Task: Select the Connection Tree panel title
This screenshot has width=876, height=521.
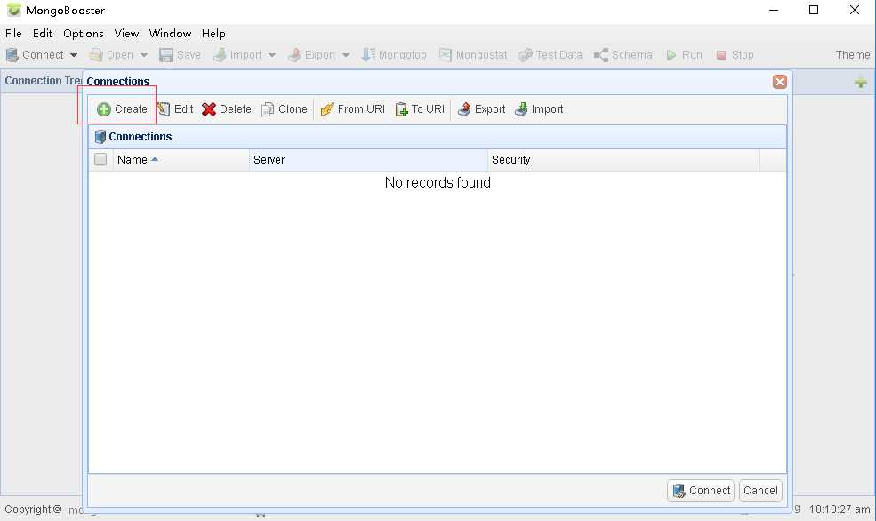Action: pyautogui.click(x=43, y=80)
